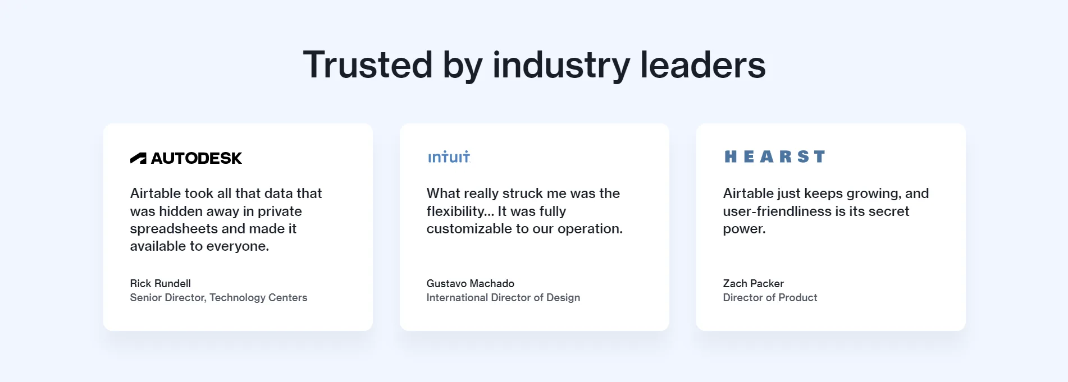Click the quote about flexibility
This screenshot has width=1068, height=382.
point(524,211)
